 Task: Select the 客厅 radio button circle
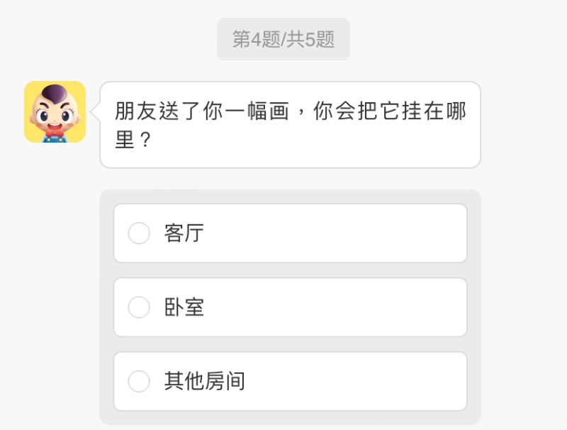139,233
